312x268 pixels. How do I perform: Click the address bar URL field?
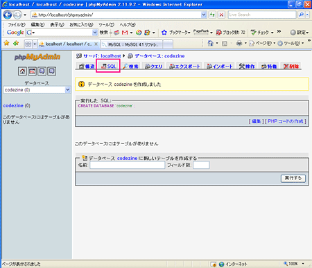pos(116,15)
